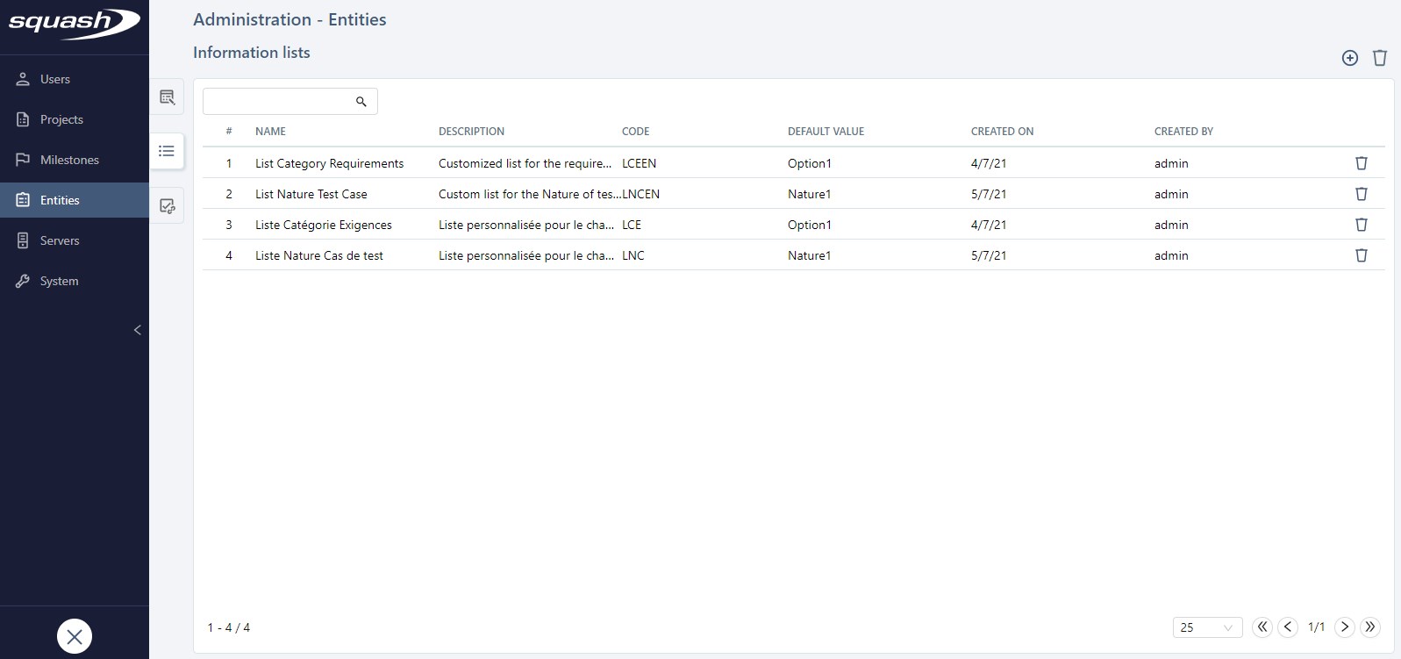Delete the List Nature Test Case row
Viewport: 1401px width, 659px height.
coord(1362,194)
